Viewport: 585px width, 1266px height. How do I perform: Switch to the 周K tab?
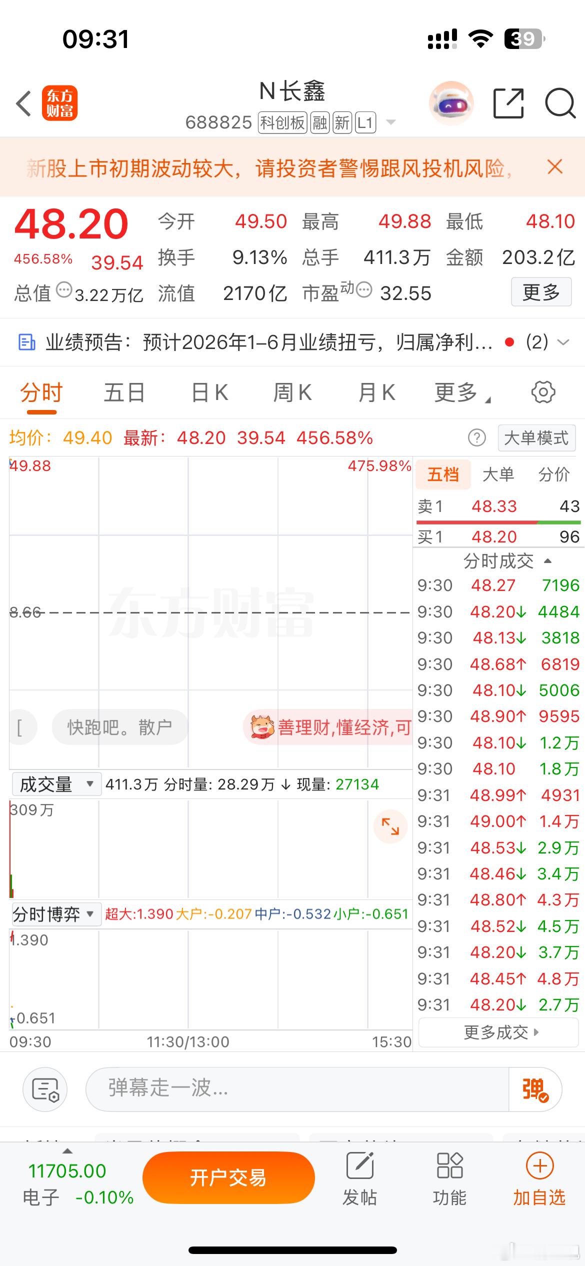click(292, 392)
